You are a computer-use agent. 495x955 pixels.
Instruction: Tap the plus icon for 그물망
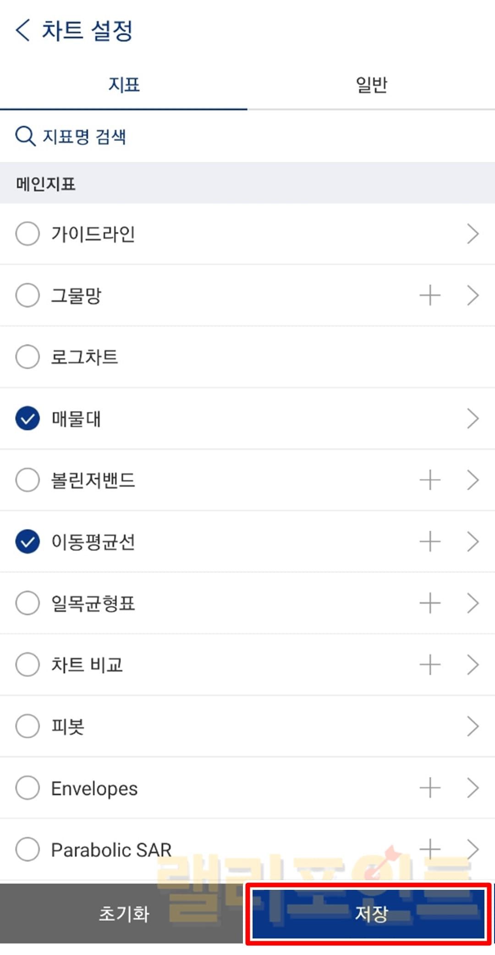[430, 295]
